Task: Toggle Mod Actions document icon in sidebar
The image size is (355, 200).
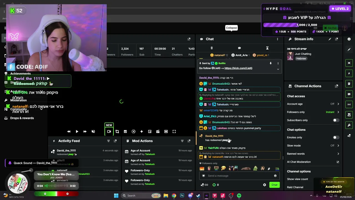Action: click(349, 84)
